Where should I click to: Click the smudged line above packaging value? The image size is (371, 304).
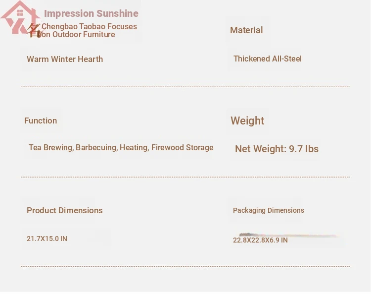(289, 235)
